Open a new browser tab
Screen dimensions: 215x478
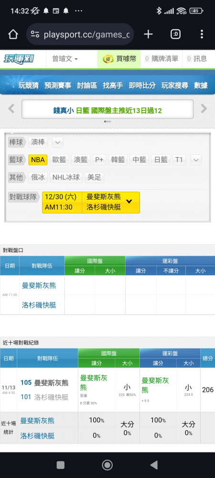148,34
